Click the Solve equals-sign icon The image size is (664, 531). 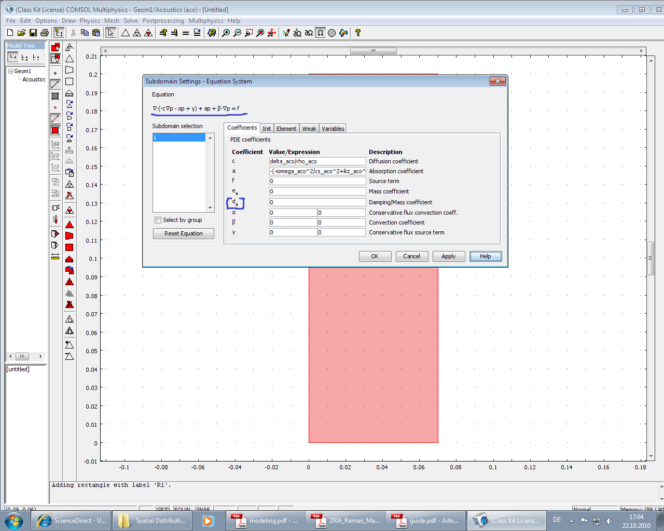point(186,33)
